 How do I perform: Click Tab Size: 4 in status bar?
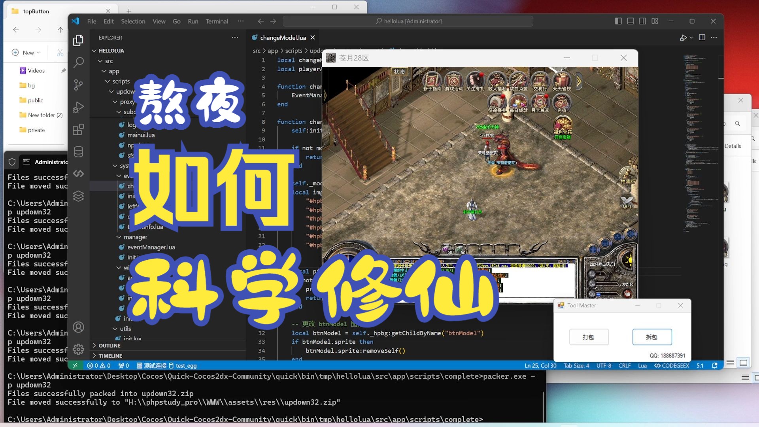click(576, 366)
